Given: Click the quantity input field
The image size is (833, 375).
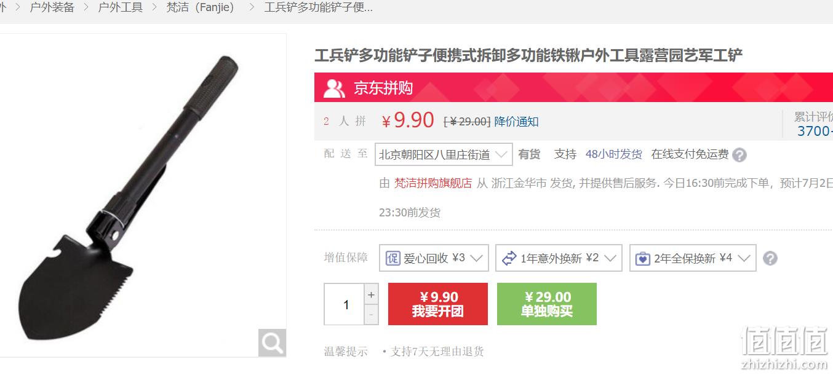Looking at the screenshot, I should (345, 304).
